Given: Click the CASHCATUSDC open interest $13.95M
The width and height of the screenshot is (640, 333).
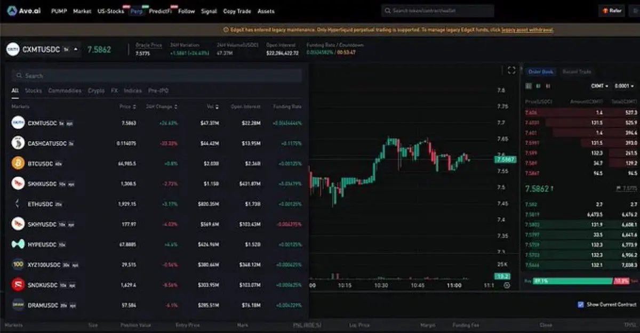Looking at the screenshot, I should [x=251, y=143].
